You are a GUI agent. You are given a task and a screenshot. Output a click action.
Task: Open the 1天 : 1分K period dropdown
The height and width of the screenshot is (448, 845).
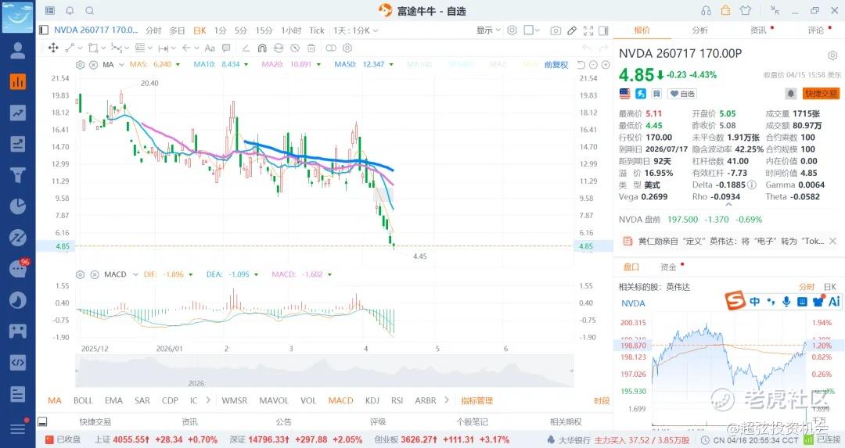click(355, 30)
